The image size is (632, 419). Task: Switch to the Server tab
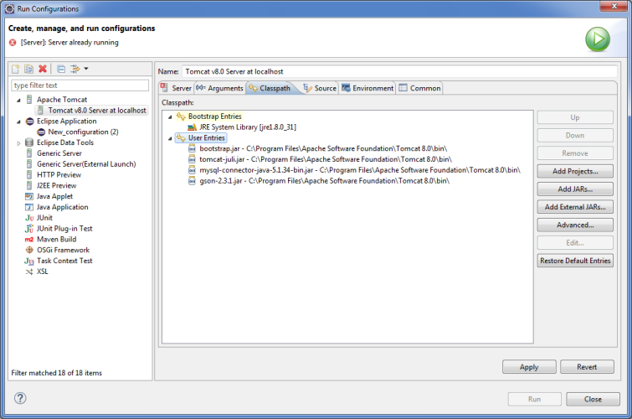pos(177,88)
